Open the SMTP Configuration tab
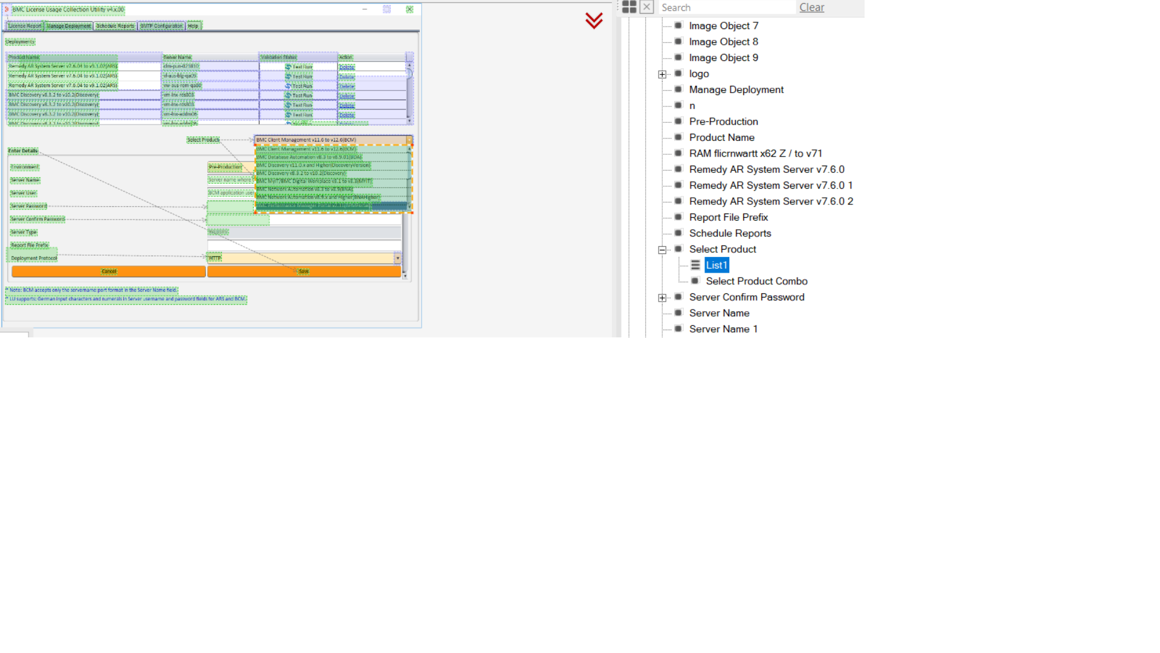Screen dimensions: 1160x653 coord(161,25)
